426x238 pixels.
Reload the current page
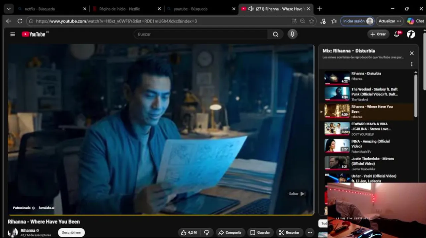click(20, 21)
